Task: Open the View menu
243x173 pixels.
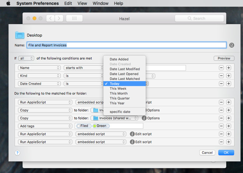Action: tap(82, 3)
